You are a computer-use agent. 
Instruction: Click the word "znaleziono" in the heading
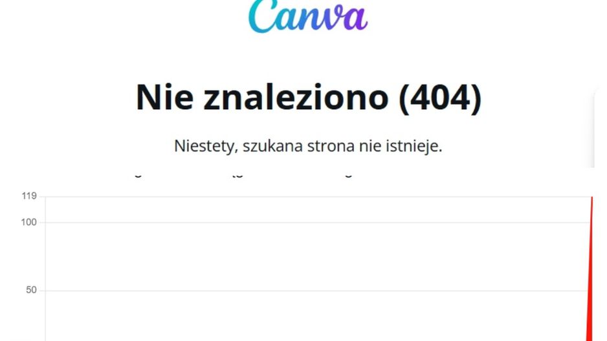point(296,98)
